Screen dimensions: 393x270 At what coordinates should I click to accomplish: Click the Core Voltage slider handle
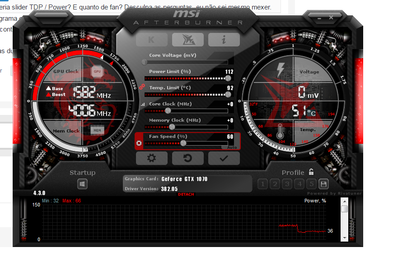145,62
